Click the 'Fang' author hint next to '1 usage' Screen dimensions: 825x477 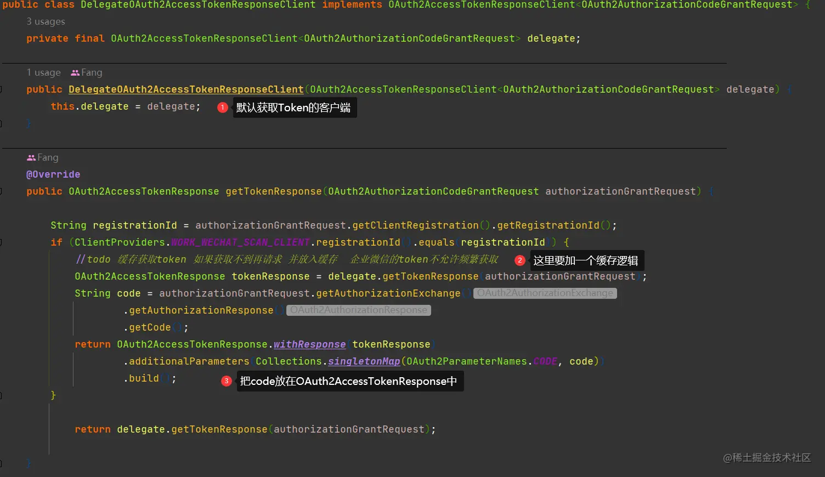coord(92,72)
